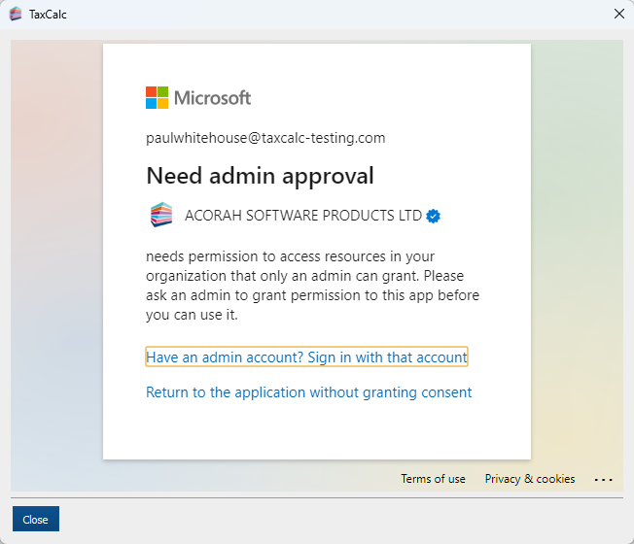Image resolution: width=634 pixels, height=544 pixels.
Task: Click the TaxCalc app icon in title bar
Action: 15,15
